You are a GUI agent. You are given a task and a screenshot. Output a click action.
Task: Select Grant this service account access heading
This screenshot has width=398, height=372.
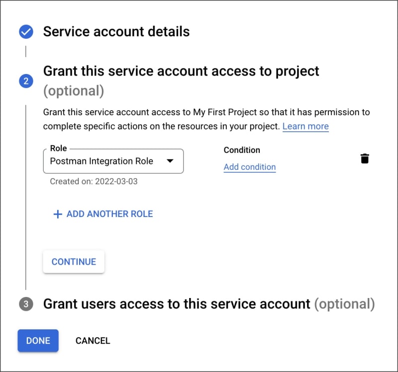[181, 71]
